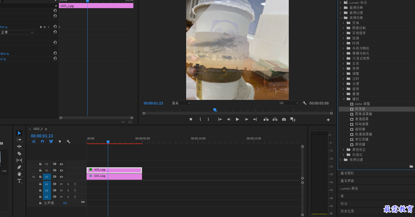415x217 pixels.
Task: Solo audio track A2
Action: tap(68, 190)
